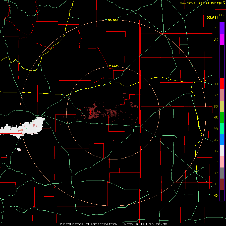226x226 pixels.
Task: Click the ND black legend swatch
Action: (x=222, y=195)
